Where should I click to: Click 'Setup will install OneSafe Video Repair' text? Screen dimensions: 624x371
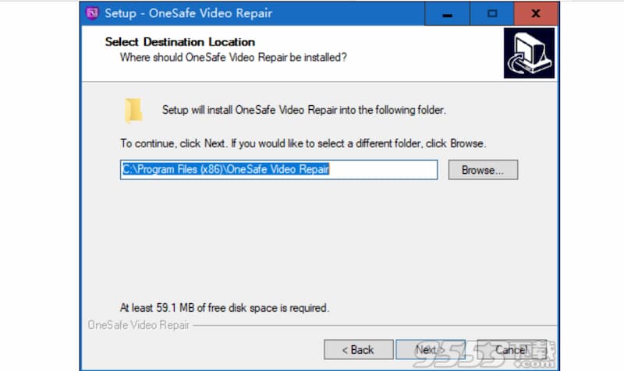[x=304, y=110]
